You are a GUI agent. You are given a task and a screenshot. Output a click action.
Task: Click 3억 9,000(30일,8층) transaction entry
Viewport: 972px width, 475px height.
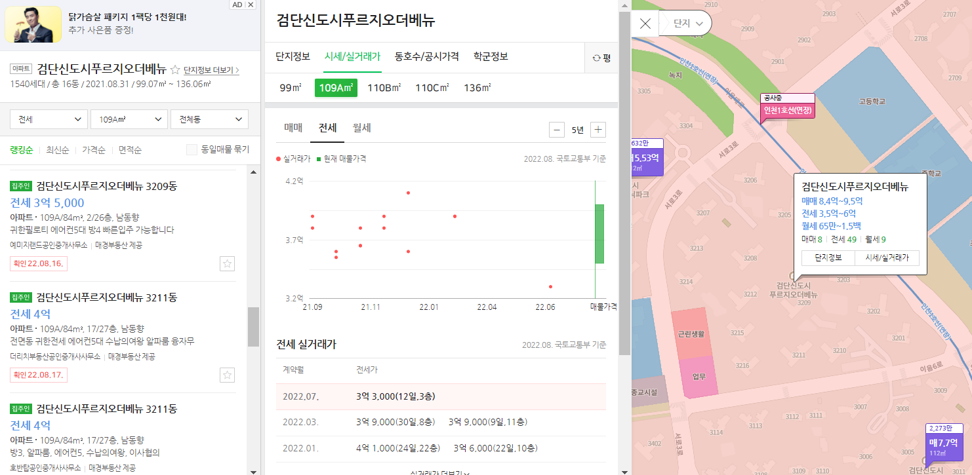[395, 422]
